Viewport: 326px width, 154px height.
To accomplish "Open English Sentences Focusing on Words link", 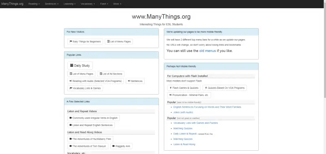I will coord(207,107).
